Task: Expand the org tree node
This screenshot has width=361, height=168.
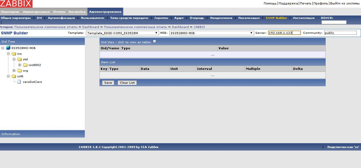Action: coord(14,70)
